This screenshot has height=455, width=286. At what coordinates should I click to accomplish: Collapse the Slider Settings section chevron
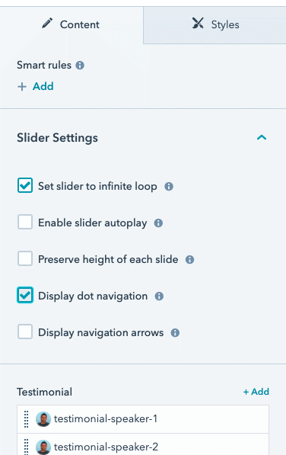tap(262, 137)
